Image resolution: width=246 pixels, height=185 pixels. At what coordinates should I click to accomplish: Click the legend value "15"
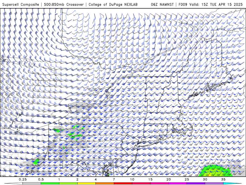click(150, 179)
